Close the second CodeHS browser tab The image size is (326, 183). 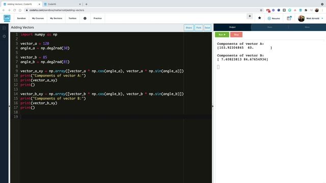[80, 4]
